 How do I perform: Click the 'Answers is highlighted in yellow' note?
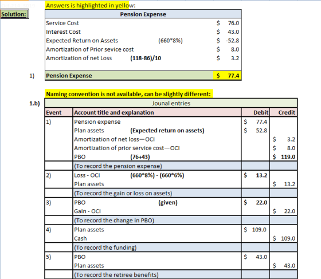pos(91,6)
